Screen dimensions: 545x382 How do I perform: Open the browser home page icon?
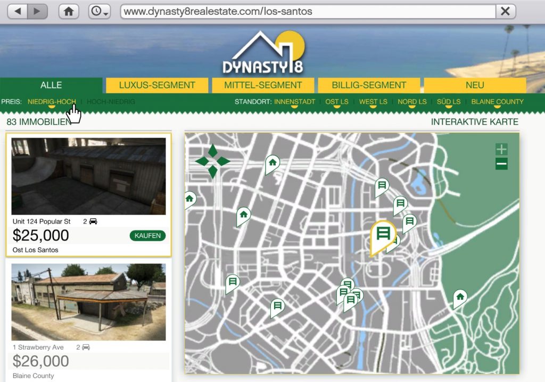click(x=69, y=12)
